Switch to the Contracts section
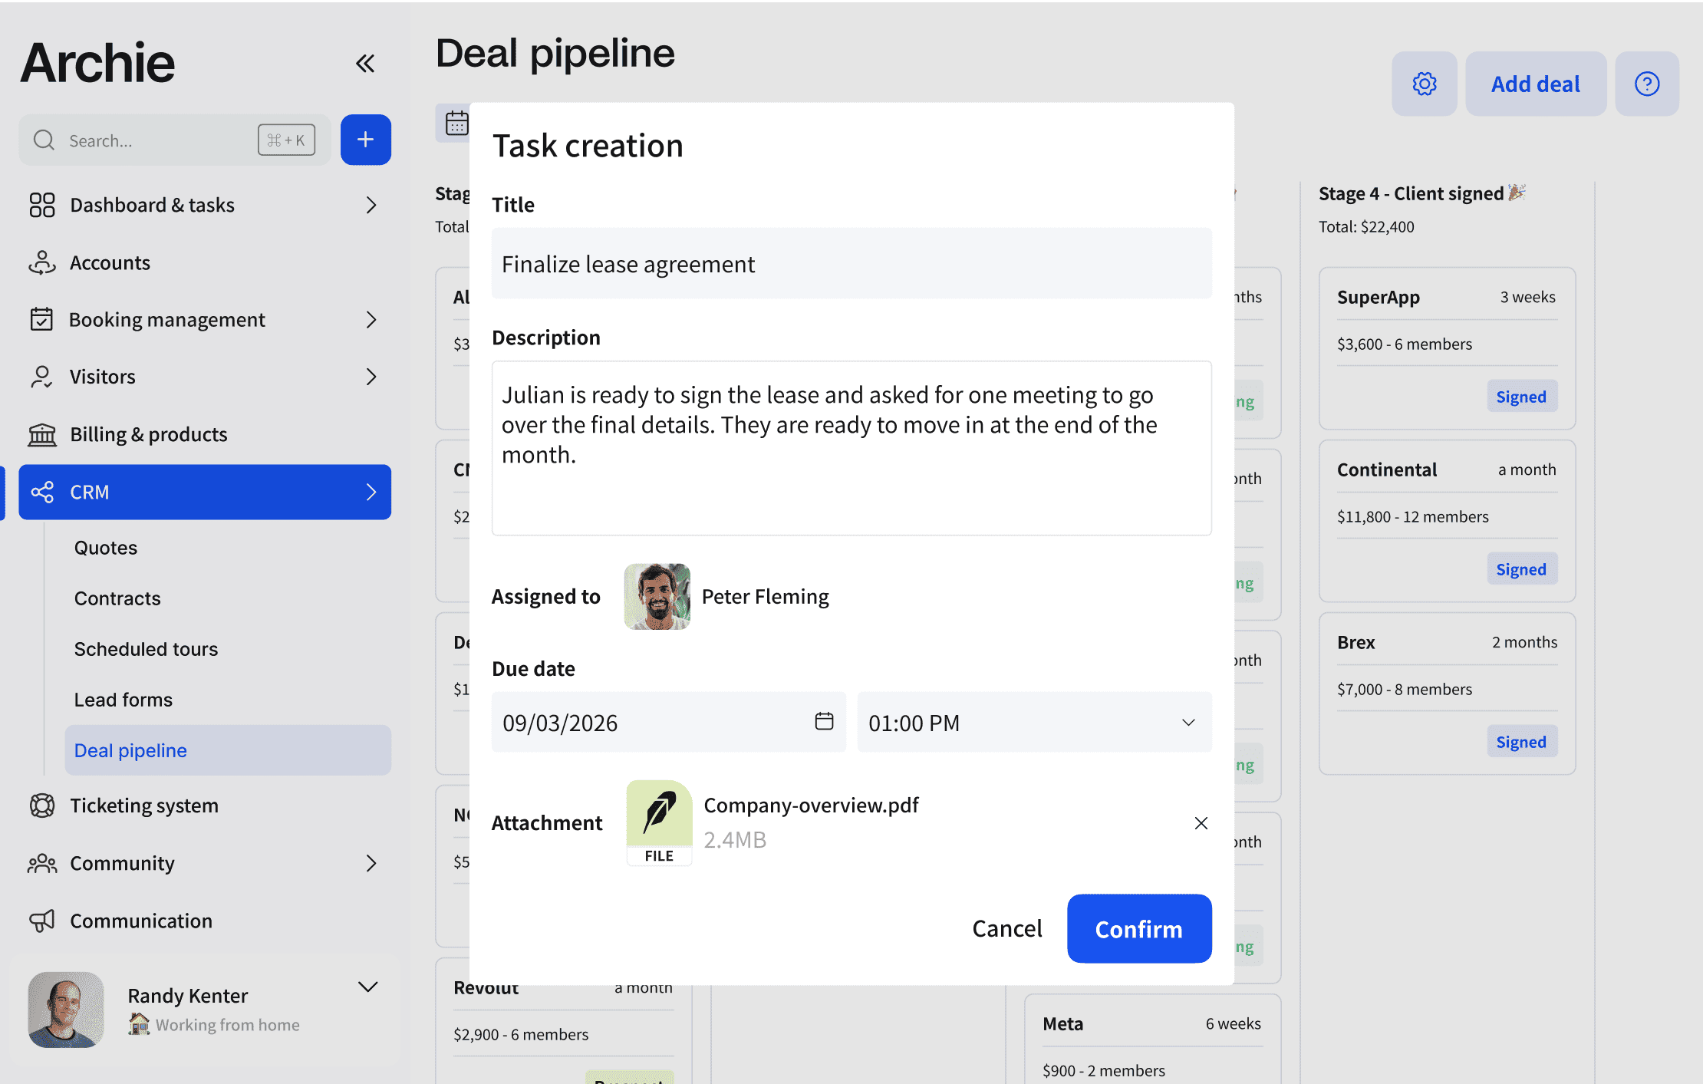1703x1084 pixels. 117,598
